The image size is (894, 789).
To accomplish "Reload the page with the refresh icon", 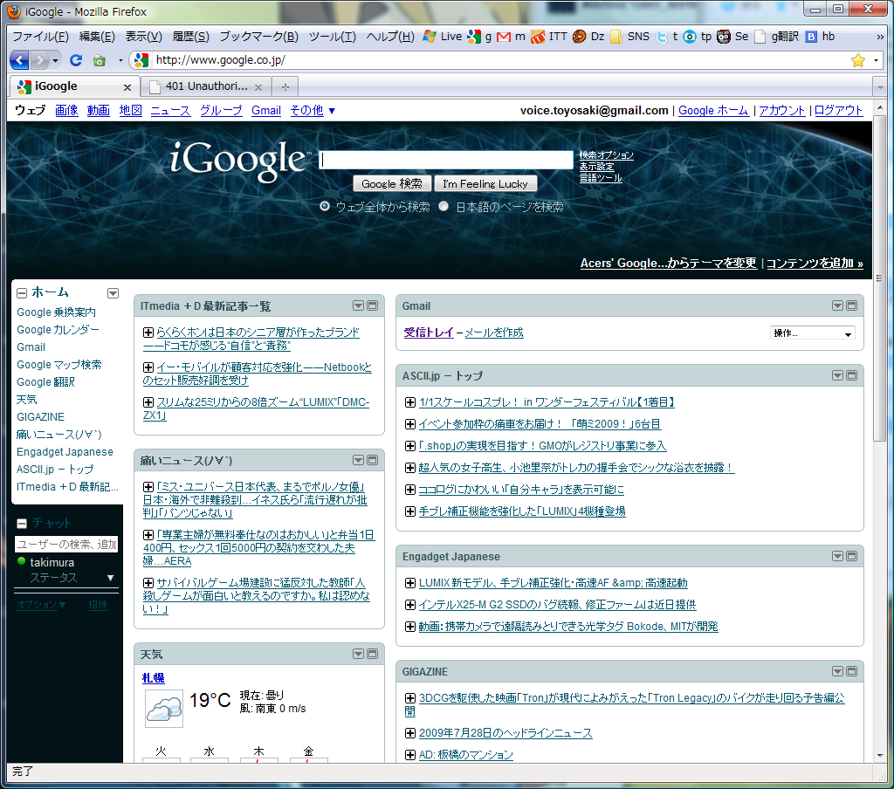I will pos(76,60).
